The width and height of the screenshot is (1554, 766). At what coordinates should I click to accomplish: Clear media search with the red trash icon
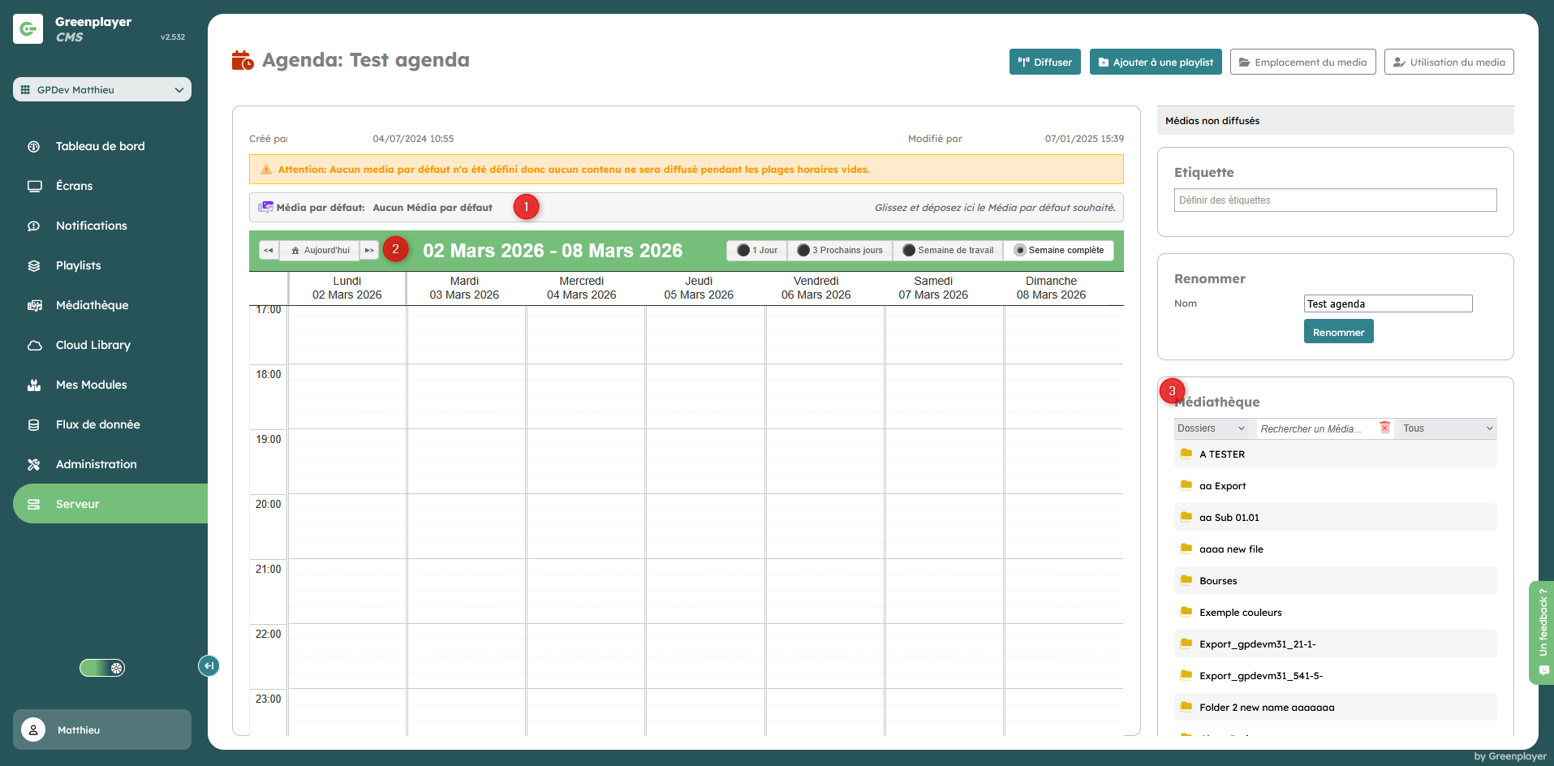coord(1384,428)
